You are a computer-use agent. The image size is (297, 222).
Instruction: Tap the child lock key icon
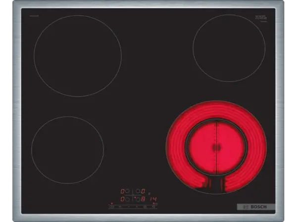click(120, 207)
